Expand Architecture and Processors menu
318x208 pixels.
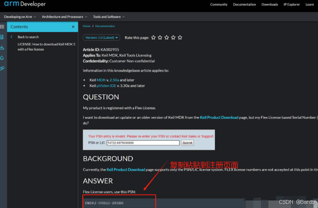[65, 17]
